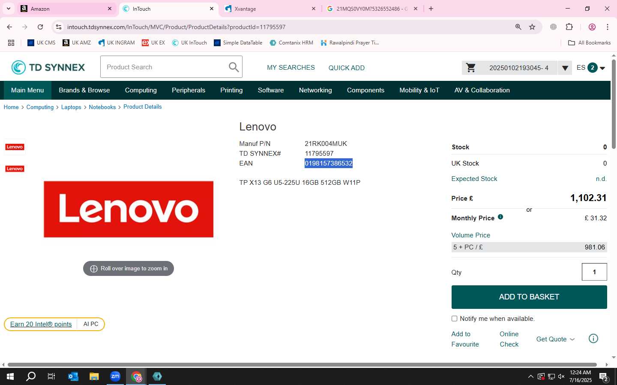Click the Roll over image to zoom button
The image size is (617, 385).
click(x=129, y=269)
